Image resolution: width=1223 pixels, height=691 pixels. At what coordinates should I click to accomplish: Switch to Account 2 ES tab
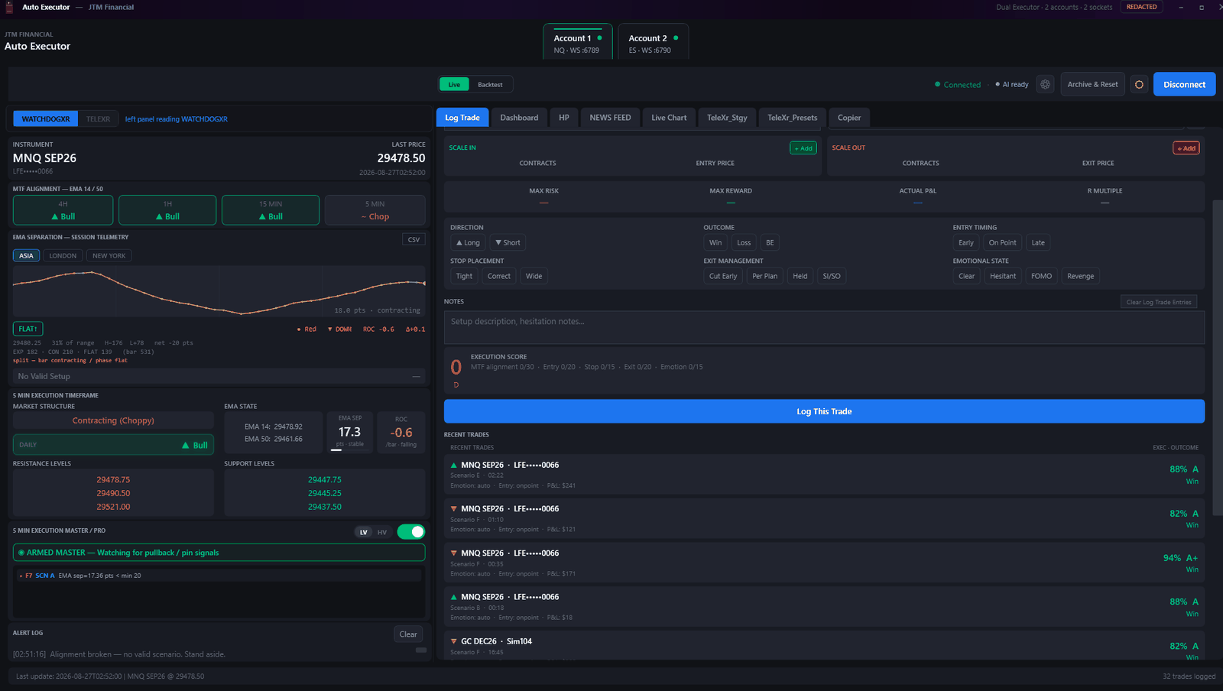(x=653, y=43)
